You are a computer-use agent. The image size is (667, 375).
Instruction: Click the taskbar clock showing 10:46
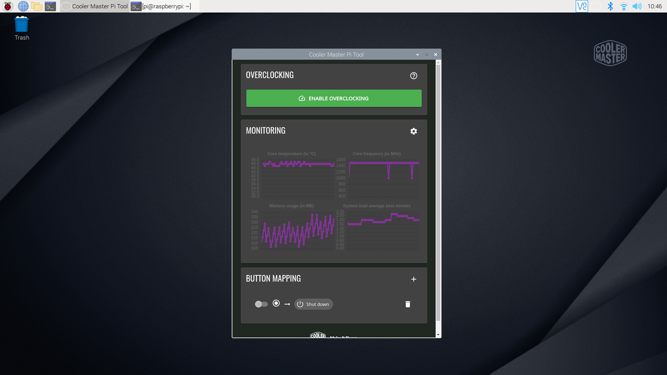pyautogui.click(x=654, y=6)
